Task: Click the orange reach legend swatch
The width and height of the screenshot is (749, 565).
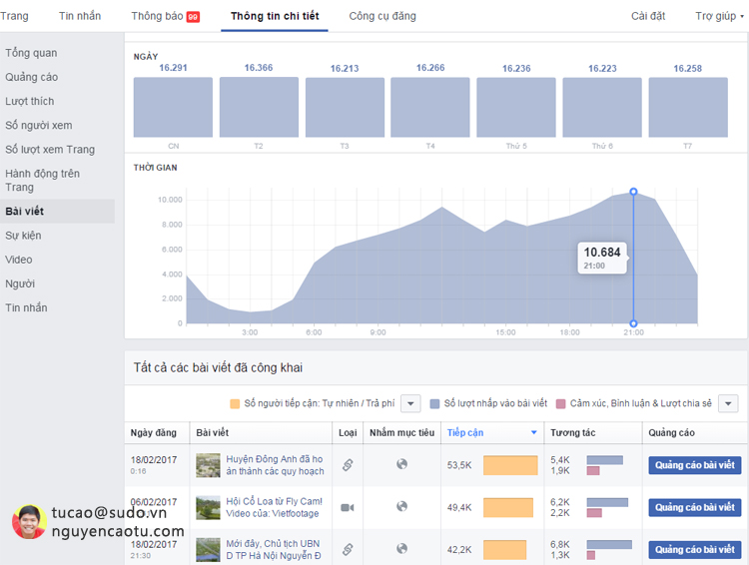Action: (235, 403)
